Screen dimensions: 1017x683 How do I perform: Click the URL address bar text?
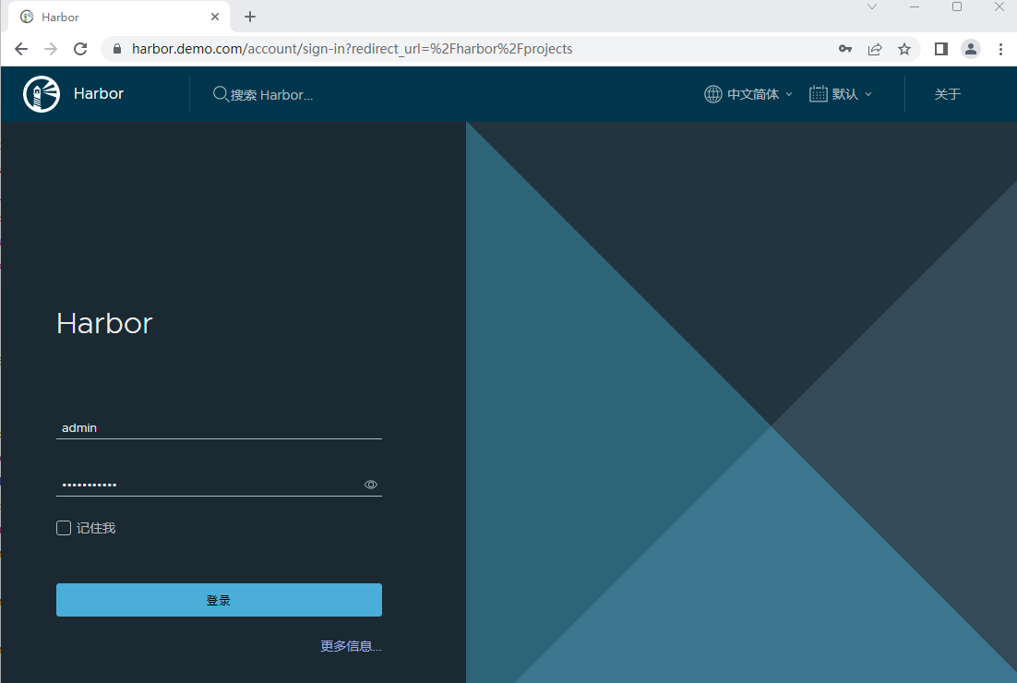click(x=352, y=49)
